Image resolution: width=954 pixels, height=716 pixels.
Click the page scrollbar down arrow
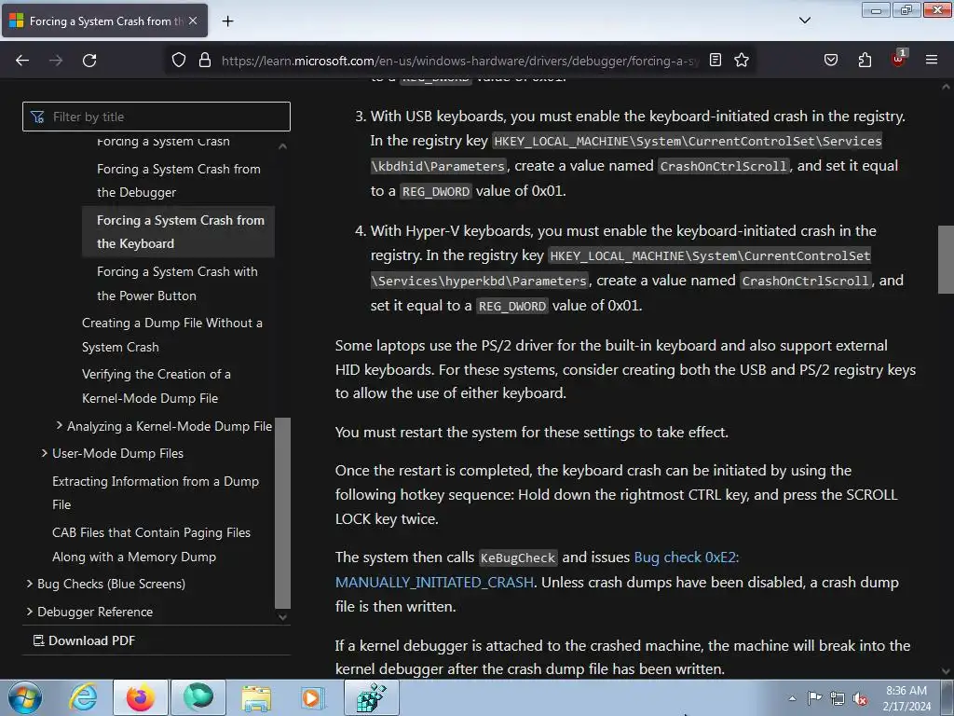point(946,671)
